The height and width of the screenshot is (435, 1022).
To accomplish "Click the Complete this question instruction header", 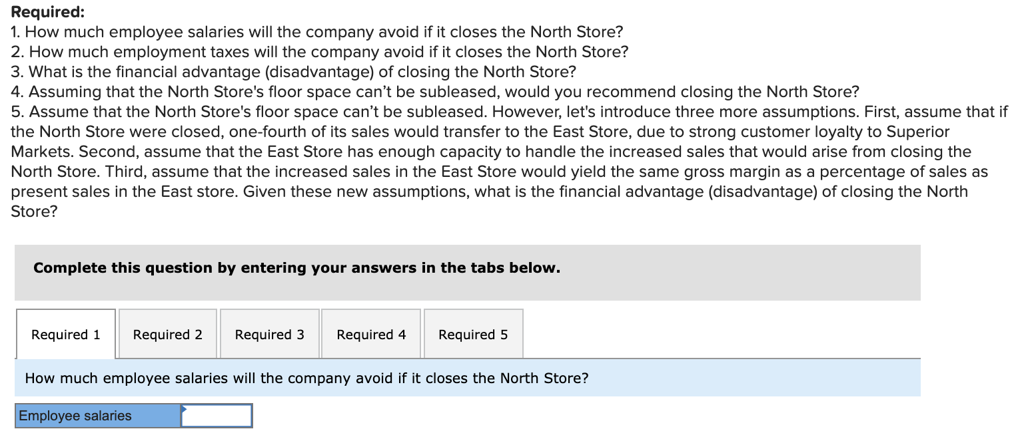I will [x=296, y=267].
